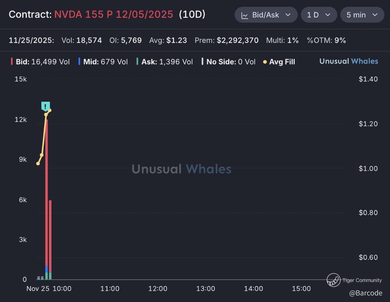Screen dimensions: 390x302
Task: Toggle the Ask volume legend entry
Action: click(x=167, y=62)
